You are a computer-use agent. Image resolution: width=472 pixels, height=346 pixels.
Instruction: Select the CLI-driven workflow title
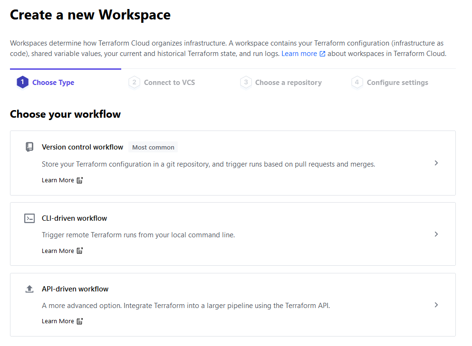tap(74, 218)
